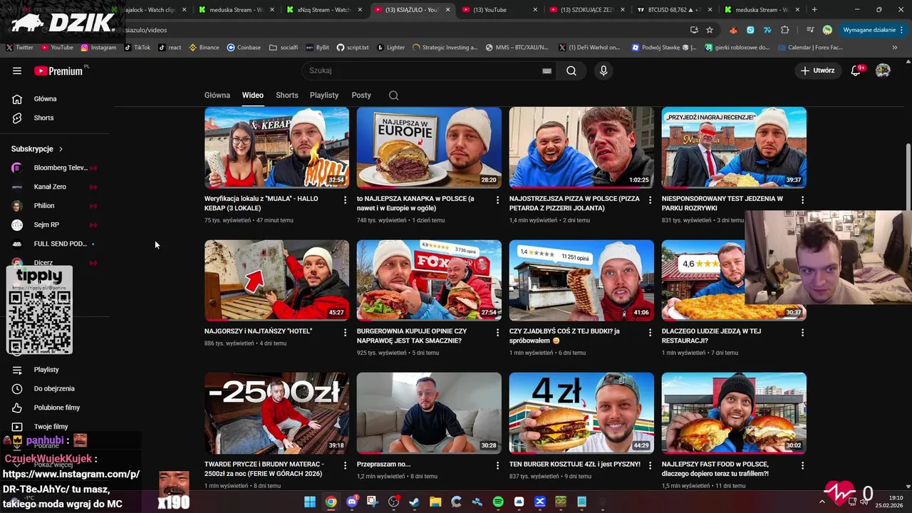Open Coinbase bookmark
The height and width of the screenshot is (513, 912).
pyautogui.click(x=244, y=48)
